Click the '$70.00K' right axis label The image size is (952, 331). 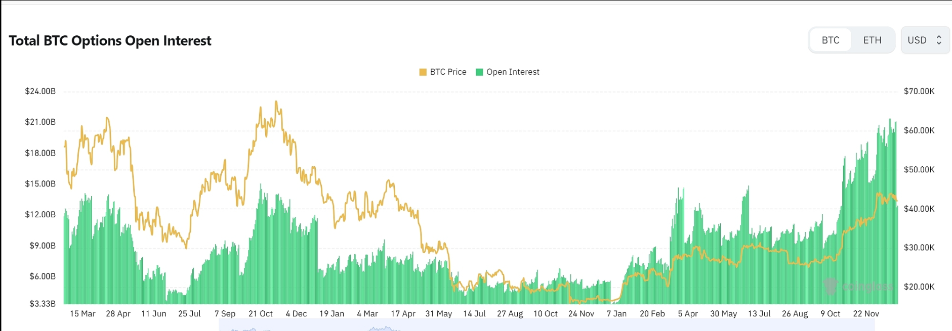point(919,91)
